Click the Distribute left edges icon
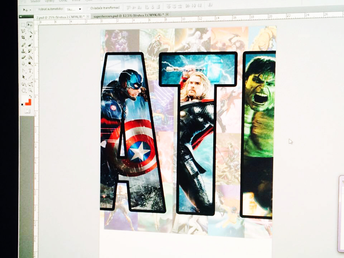 [x=187, y=5]
